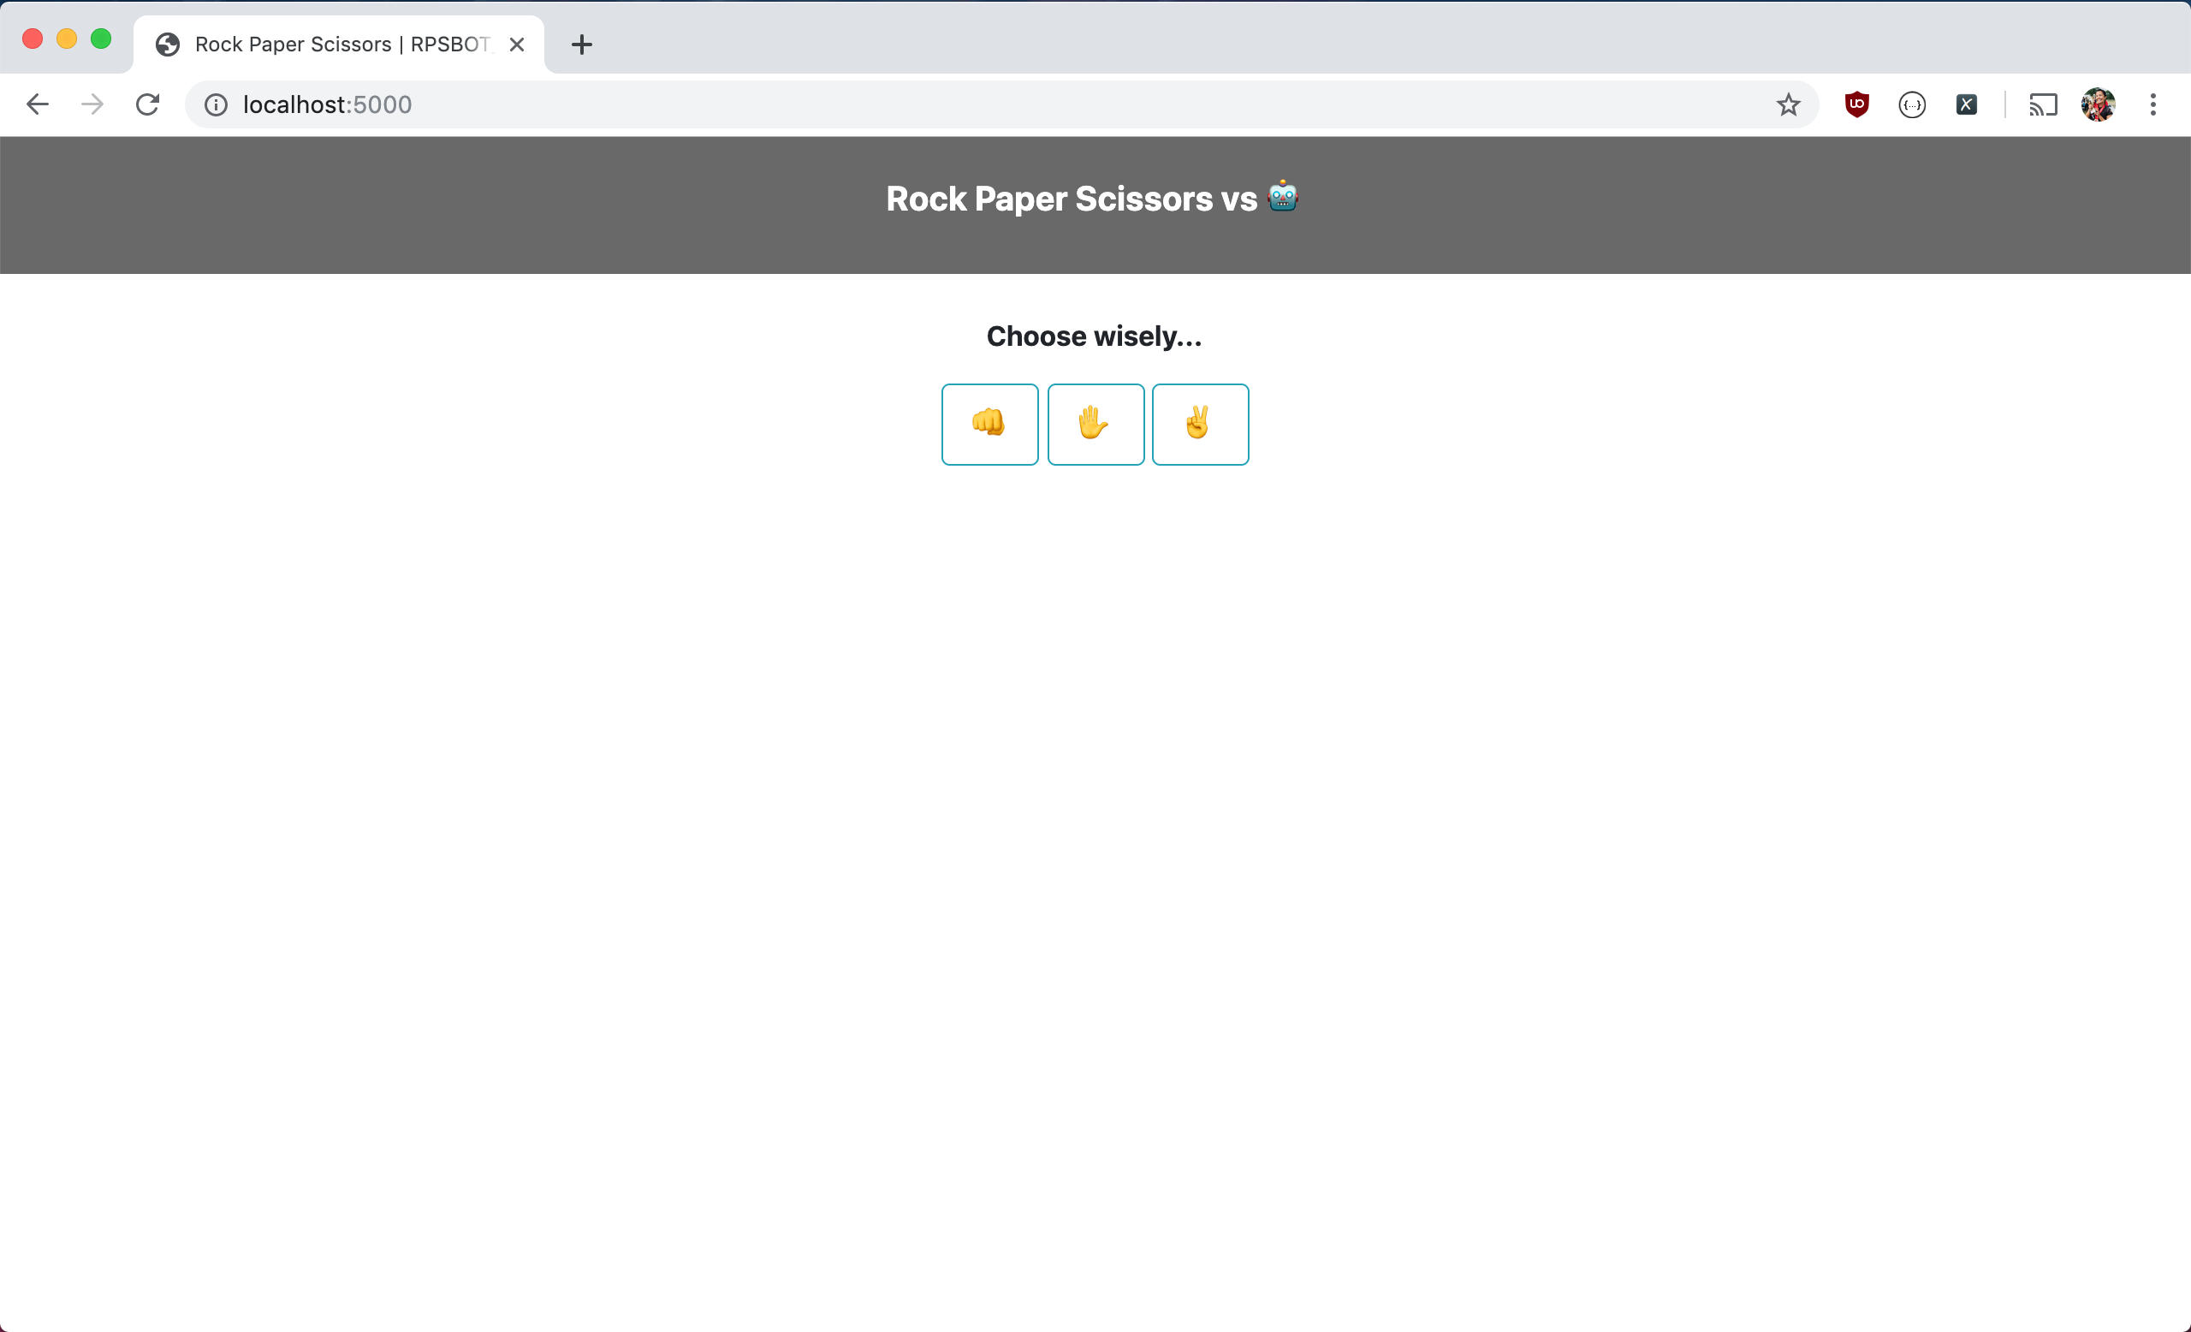Click the Cast screen icon
The image size is (2191, 1332).
tap(2042, 105)
